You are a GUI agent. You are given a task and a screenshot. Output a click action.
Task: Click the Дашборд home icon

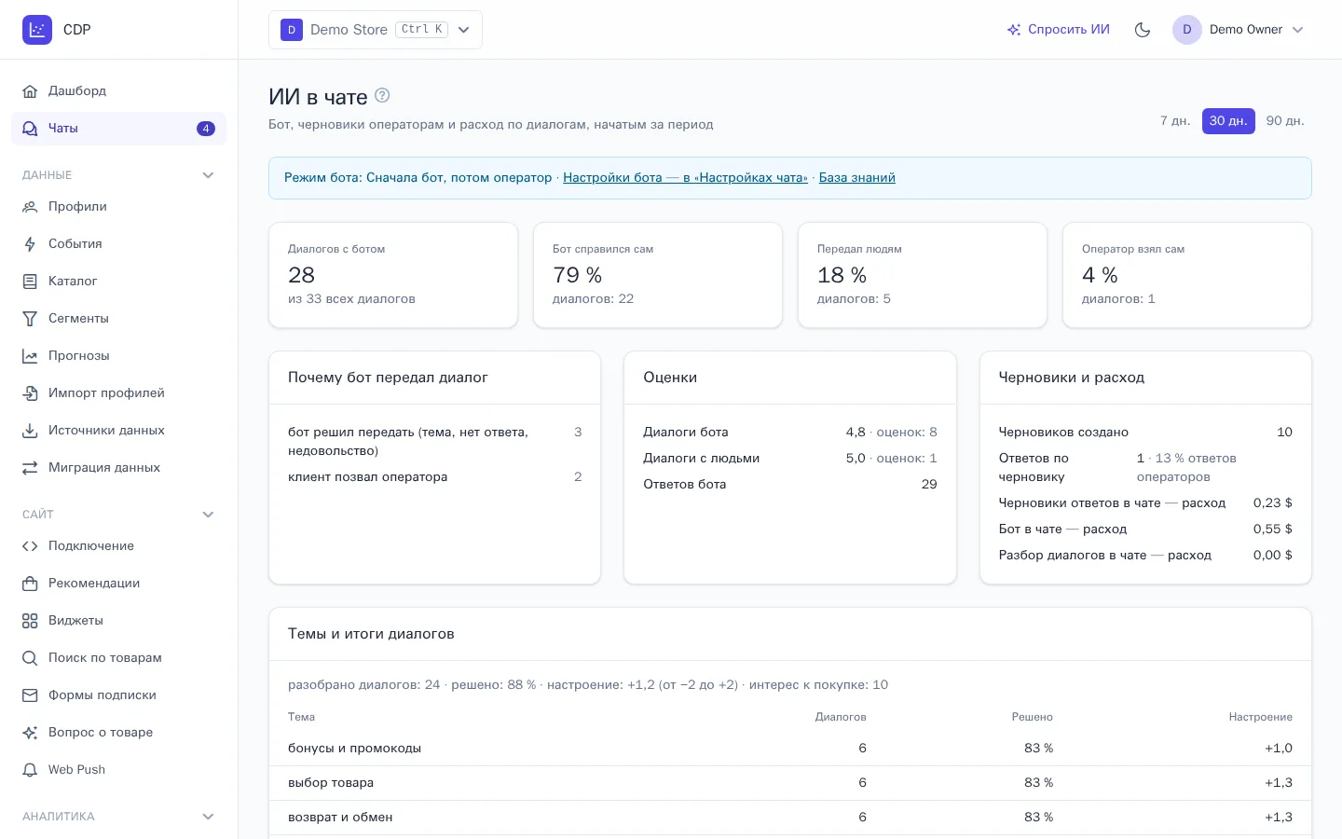(x=30, y=91)
